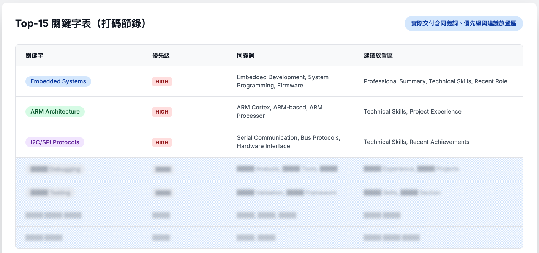
Task: Click the Technical Skills, Project Experience cell
Action: click(412, 112)
